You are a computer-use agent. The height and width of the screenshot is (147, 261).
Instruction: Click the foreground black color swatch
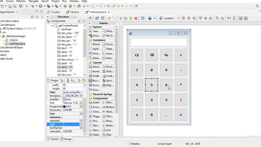[x=64, y=107]
